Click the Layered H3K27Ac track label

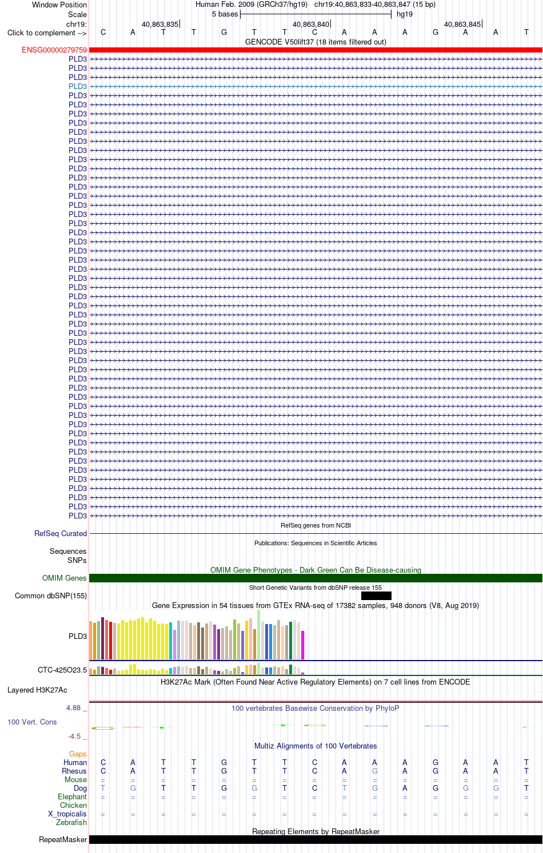pyautogui.click(x=37, y=690)
